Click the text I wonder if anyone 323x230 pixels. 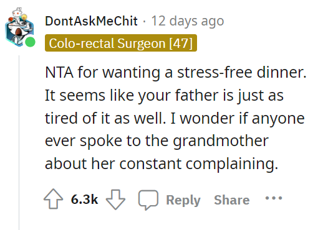[238, 118]
